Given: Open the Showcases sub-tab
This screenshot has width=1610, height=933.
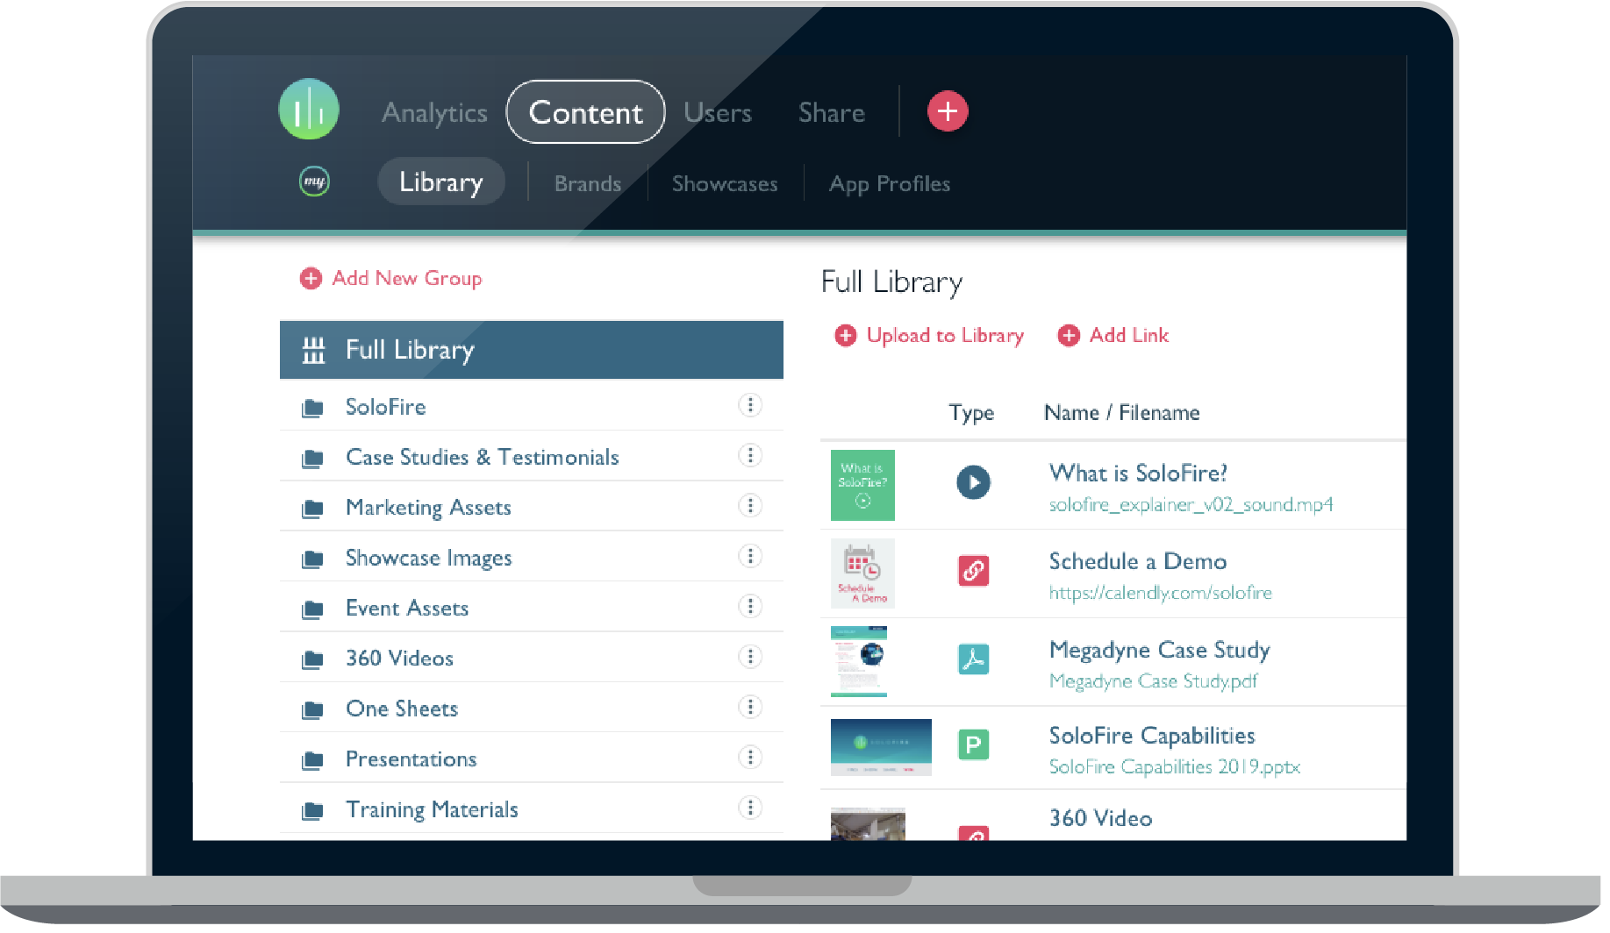Looking at the screenshot, I should (725, 183).
